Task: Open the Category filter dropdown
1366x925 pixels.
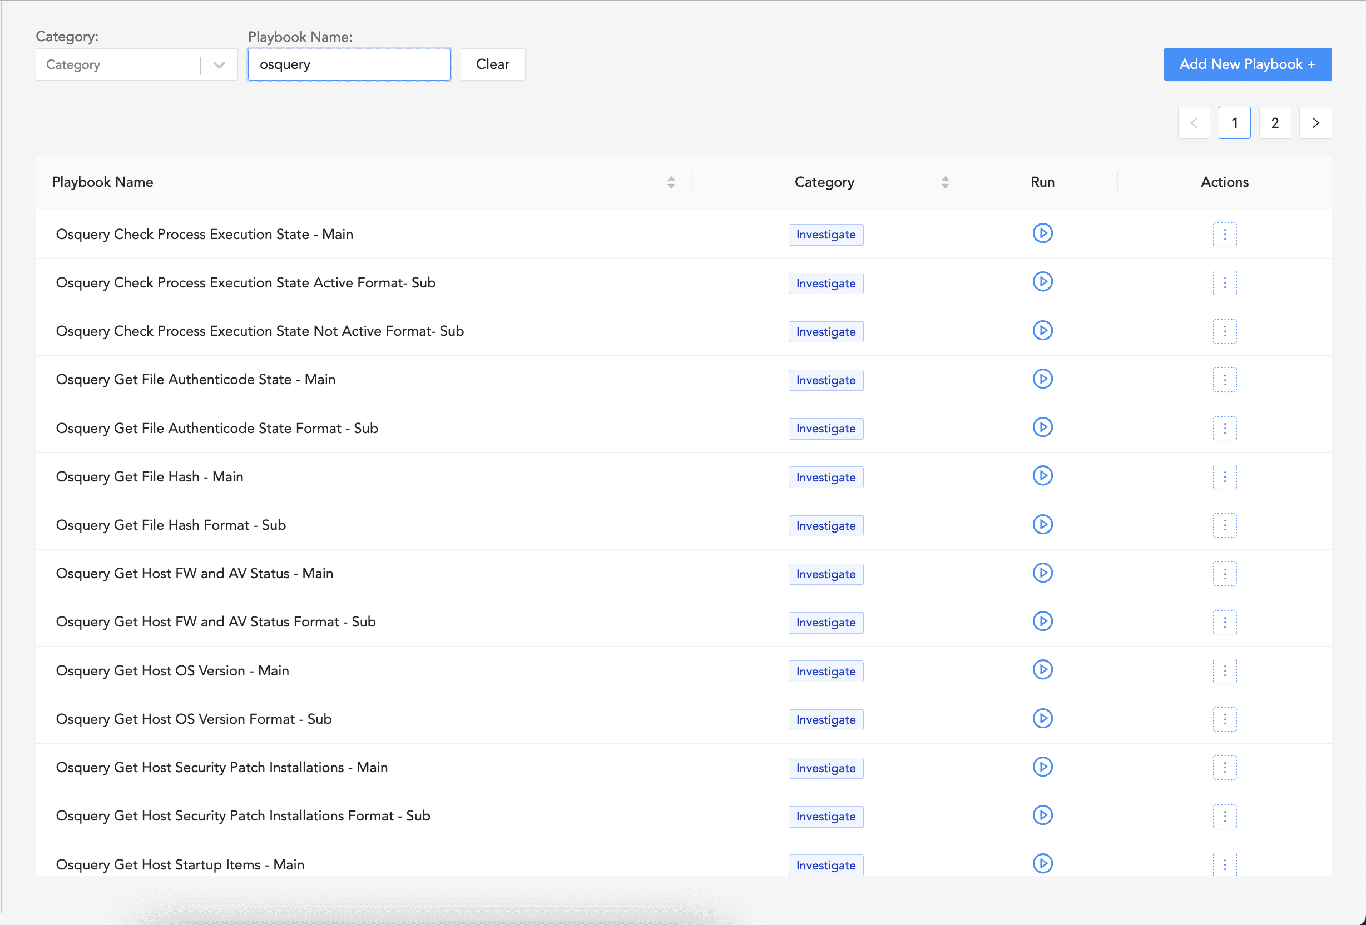Action: point(136,64)
